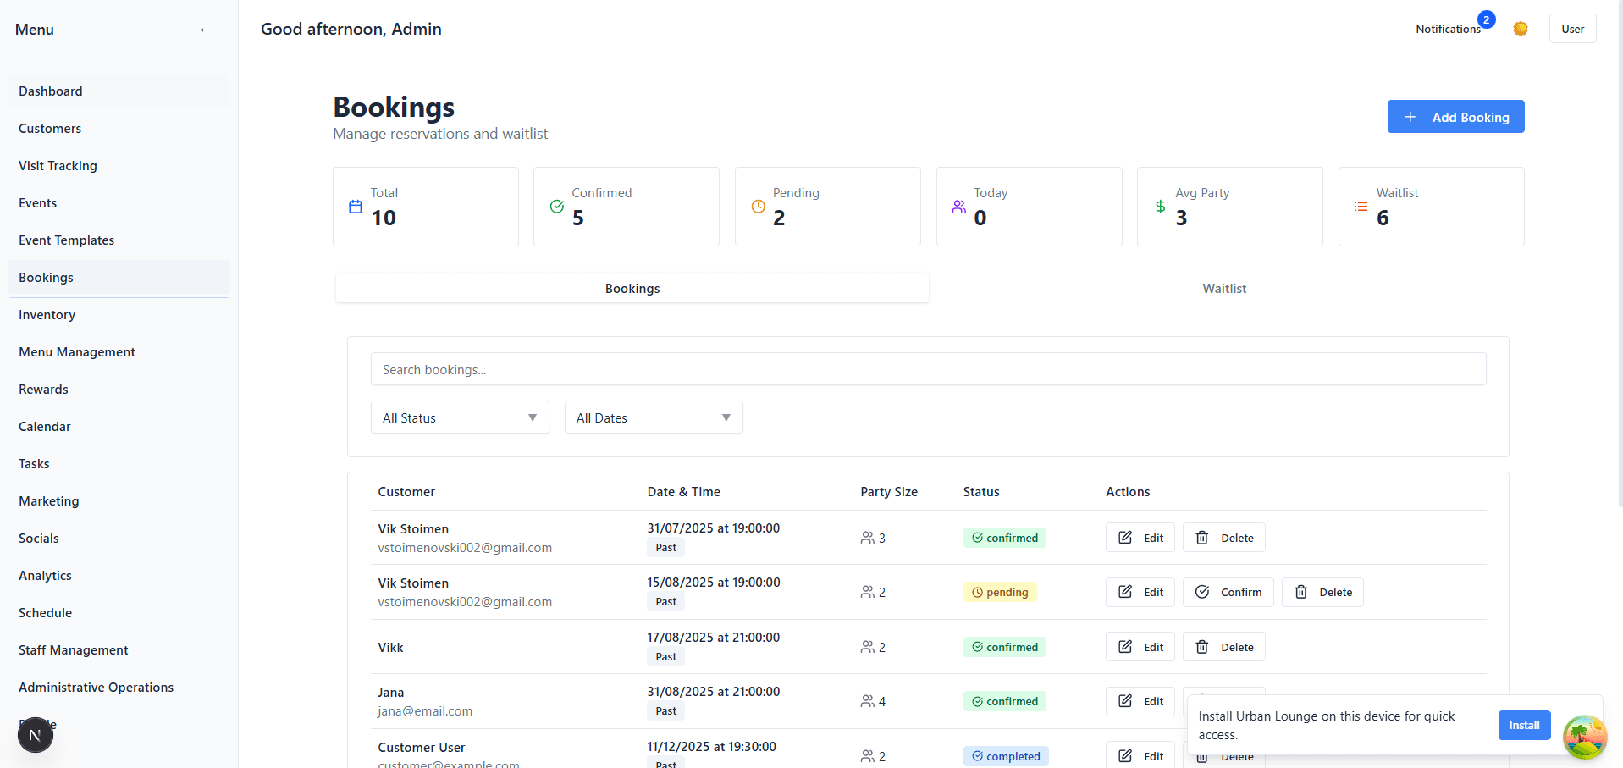The image size is (1623, 768).
Task: Expand the All Dates dropdown filter
Action: 654,417
